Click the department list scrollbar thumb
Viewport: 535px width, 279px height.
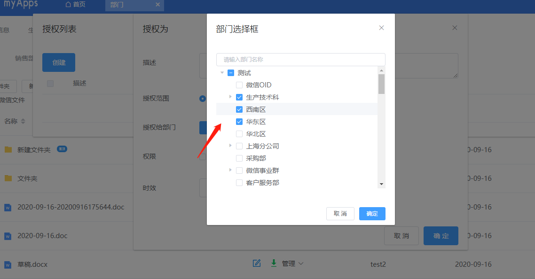click(x=381, y=84)
